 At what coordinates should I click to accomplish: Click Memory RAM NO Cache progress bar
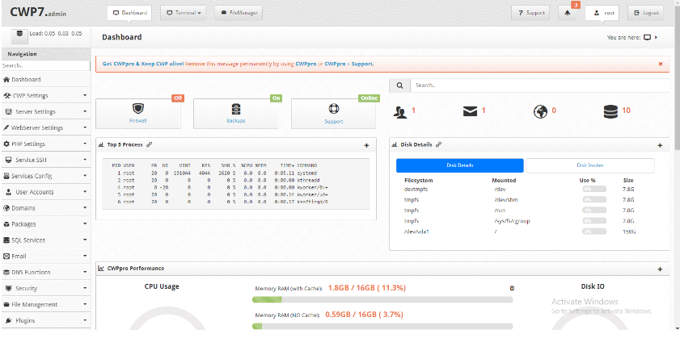click(x=382, y=327)
